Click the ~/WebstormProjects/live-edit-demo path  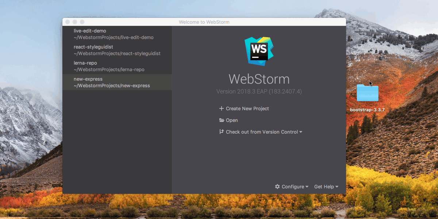tap(114, 38)
